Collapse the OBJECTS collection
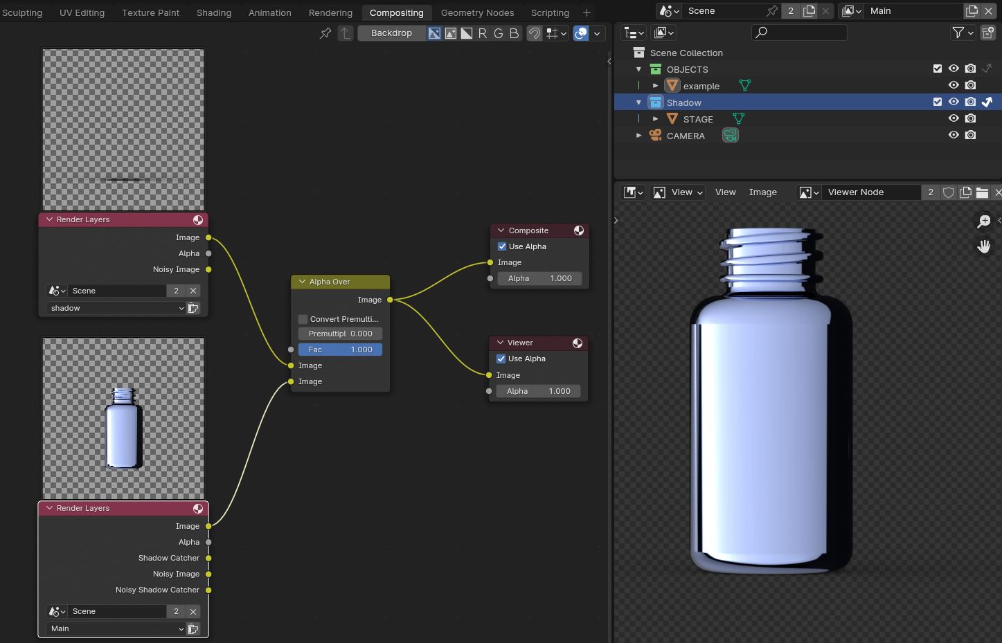Viewport: 1002px width, 643px height. click(638, 69)
